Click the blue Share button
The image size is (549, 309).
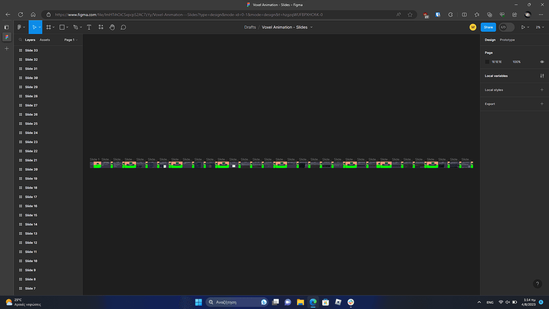click(x=488, y=27)
